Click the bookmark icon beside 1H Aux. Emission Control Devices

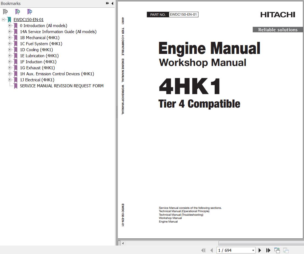tap(16, 74)
